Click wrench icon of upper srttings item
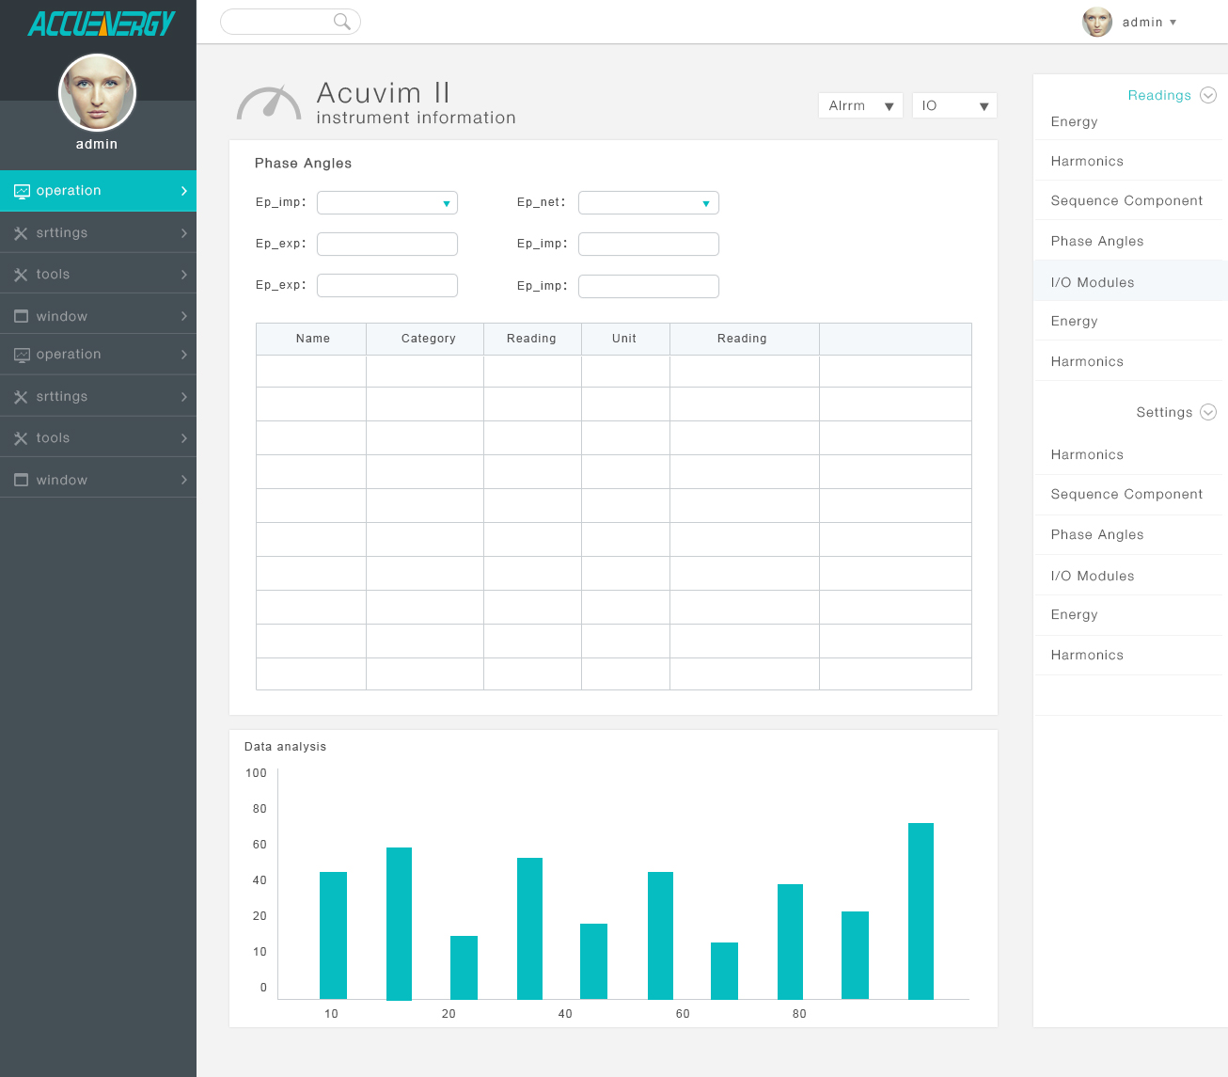 [x=21, y=233]
